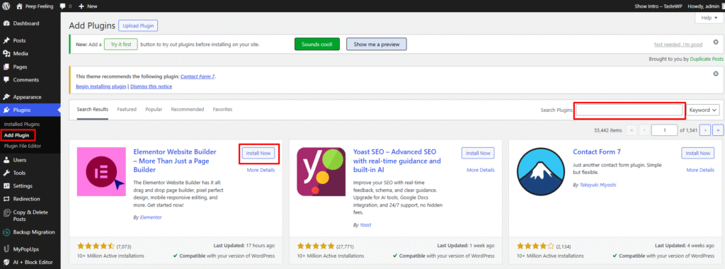Image resolution: width=725 pixels, height=269 pixels.
Task: Click Begin installing plugin link
Action: [x=101, y=86]
